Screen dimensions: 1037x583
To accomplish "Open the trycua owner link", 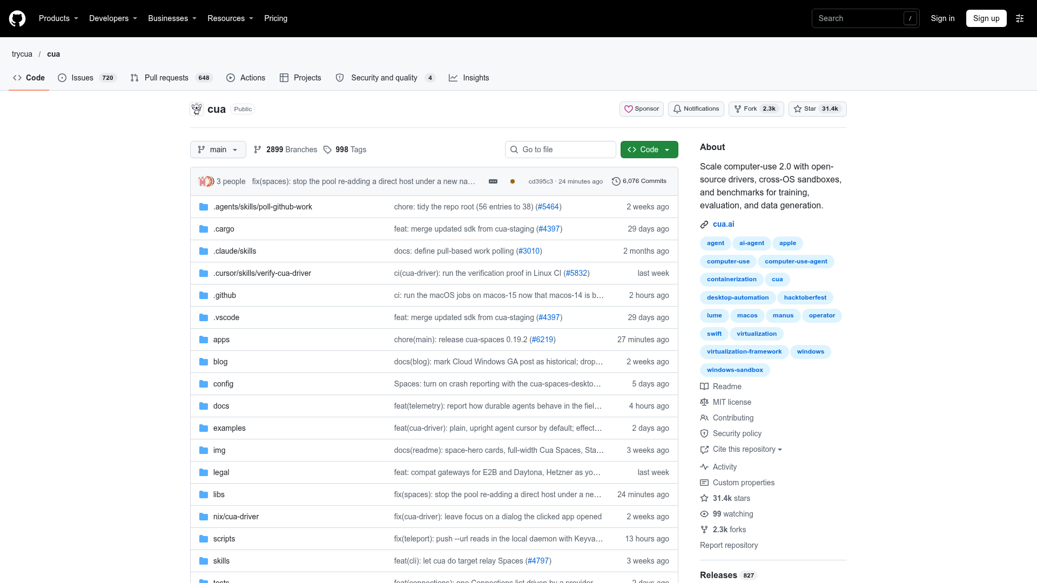I will pyautogui.click(x=22, y=54).
